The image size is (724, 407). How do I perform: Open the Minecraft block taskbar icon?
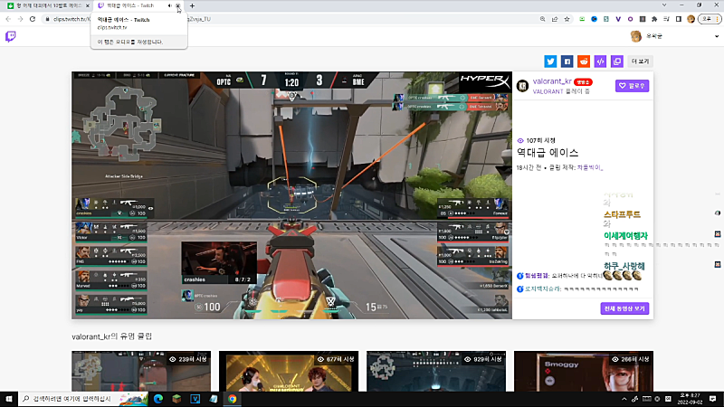(x=176, y=399)
